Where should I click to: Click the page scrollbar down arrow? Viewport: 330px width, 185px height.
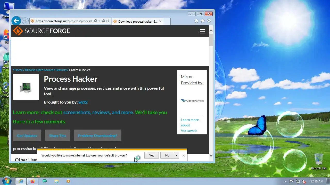(211, 155)
